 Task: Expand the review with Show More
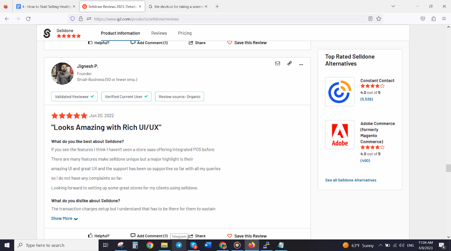64,218
